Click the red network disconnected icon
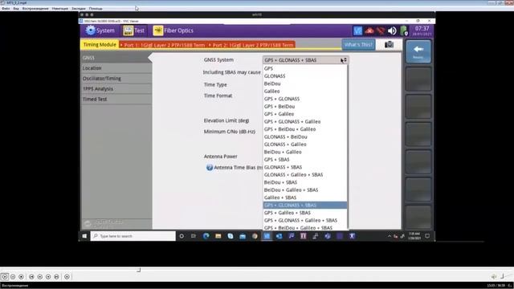The width and height of the screenshot is (514, 289). [381, 31]
